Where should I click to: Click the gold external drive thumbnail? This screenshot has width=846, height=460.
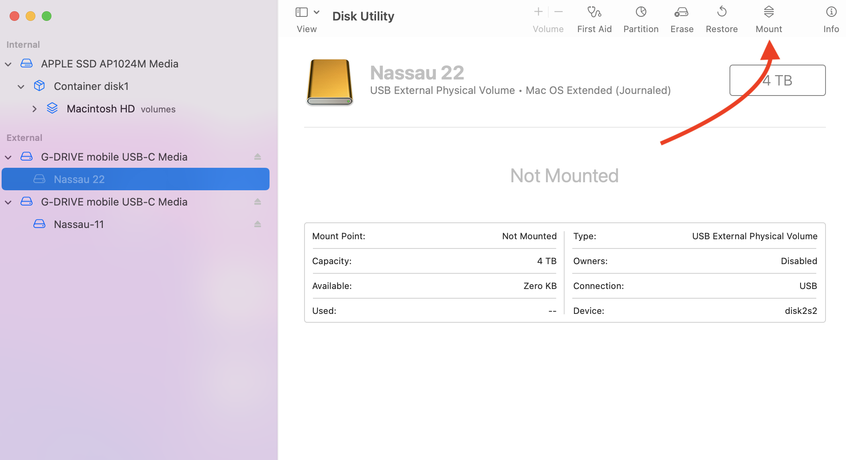tap(330, 82)
